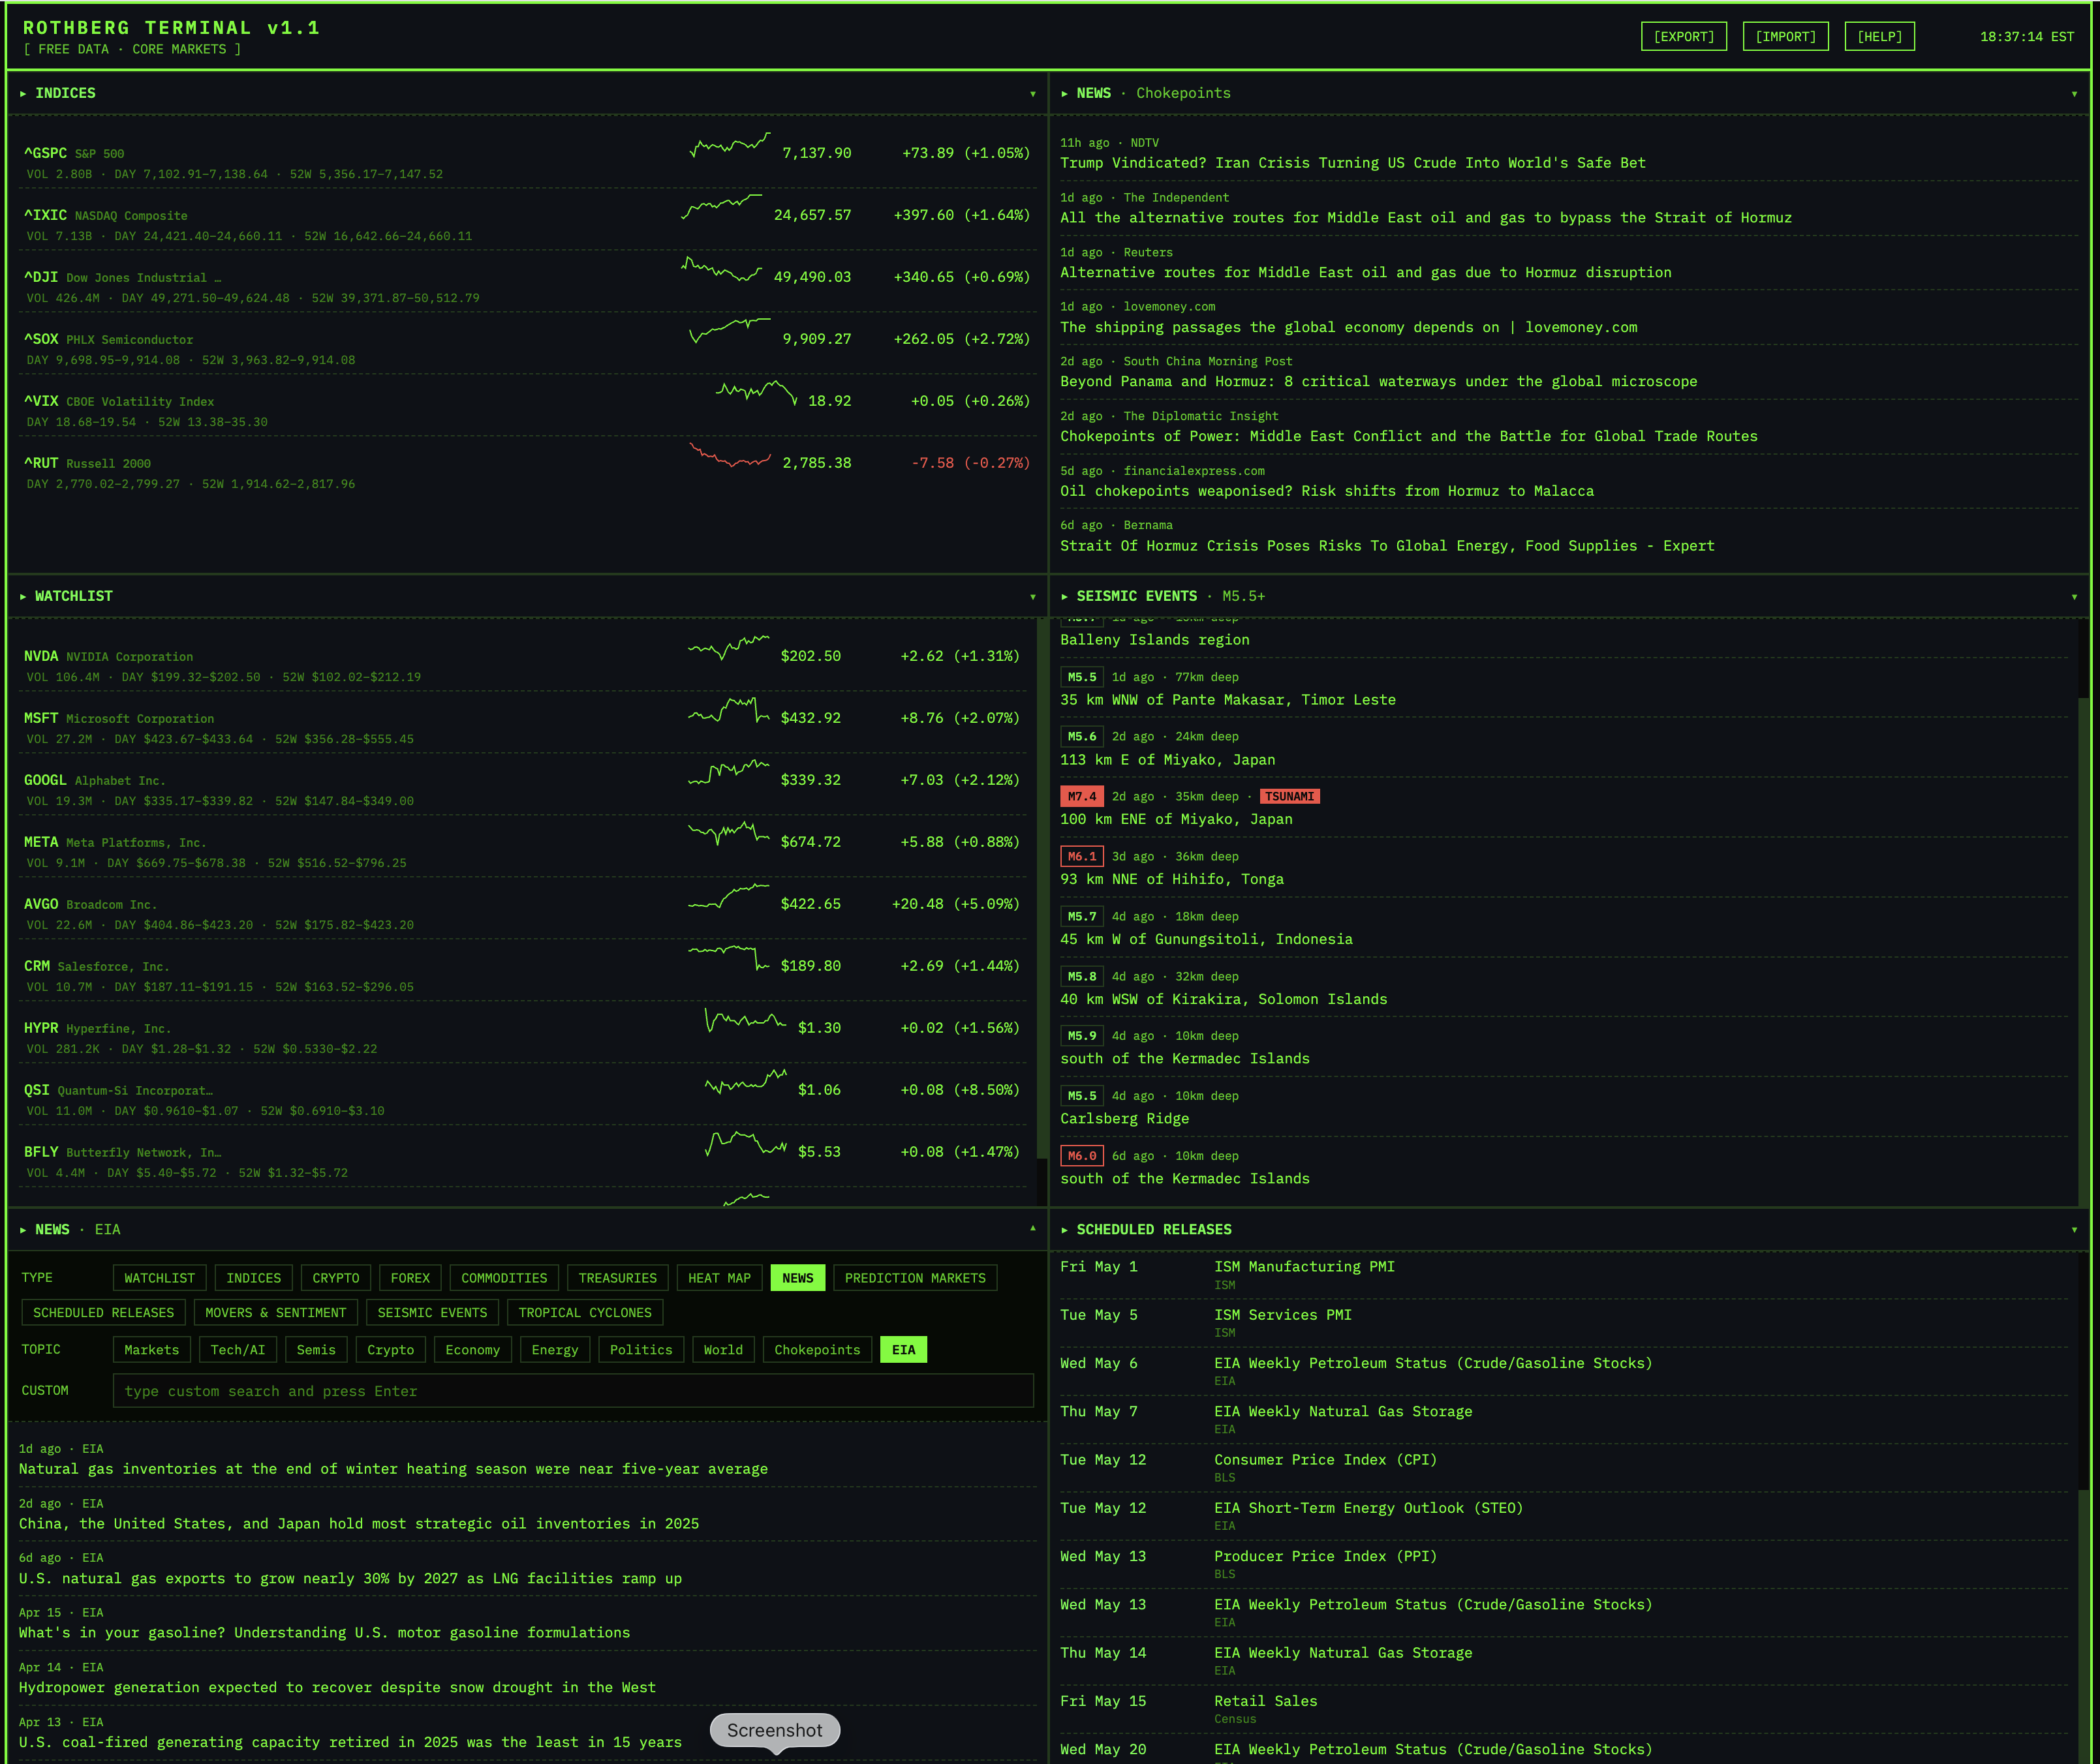The width and height of the screenshot is (2100, 1764).
Task: Select the MOVERS & SENTIMENT panel type
Action: click(x=275, y=1313)
